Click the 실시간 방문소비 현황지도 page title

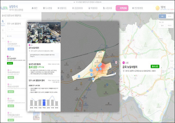point(11,16)
